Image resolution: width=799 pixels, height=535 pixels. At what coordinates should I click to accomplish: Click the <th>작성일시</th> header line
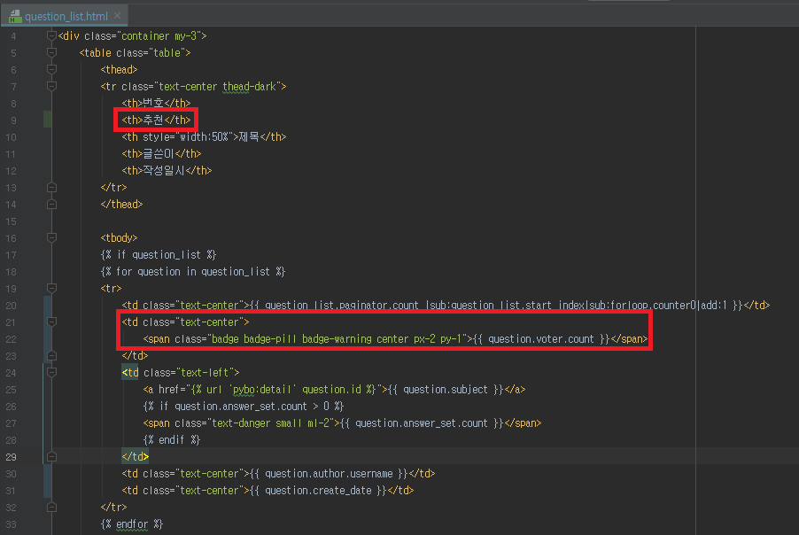click(x=167, y=171)
